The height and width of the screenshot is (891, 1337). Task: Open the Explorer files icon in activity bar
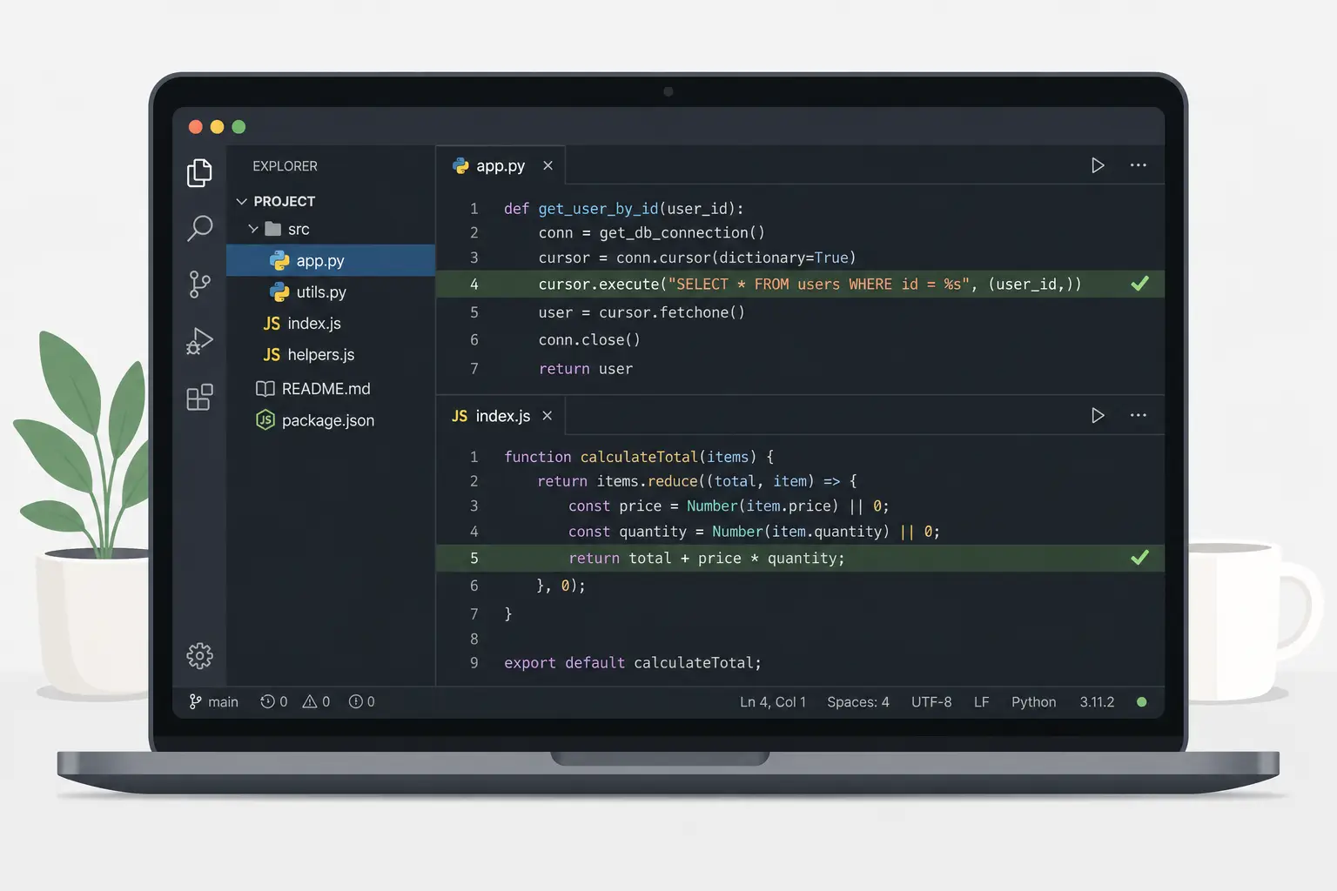point(199,172)
